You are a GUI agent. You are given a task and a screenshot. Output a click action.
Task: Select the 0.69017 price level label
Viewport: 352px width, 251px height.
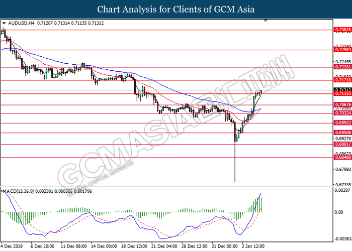[342, 145]
